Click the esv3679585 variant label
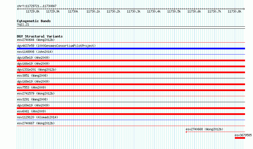 tap(243, 135)
